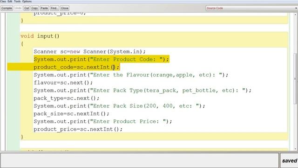Open the Class menu
The image size is (298, 168).
tap(3, 1)
